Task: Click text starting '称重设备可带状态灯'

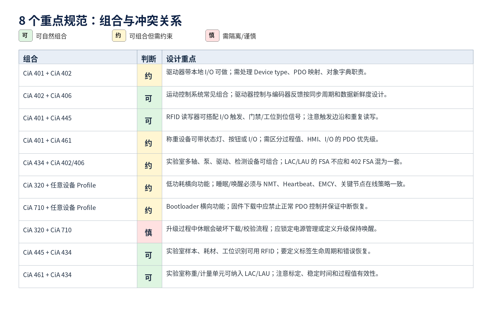Action: pyautogui.click(x=273, y=139)
